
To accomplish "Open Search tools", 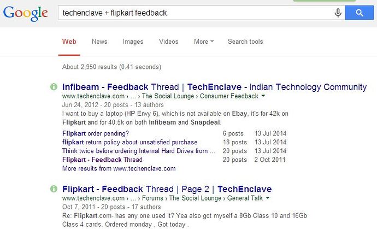I will coord(245,42).
